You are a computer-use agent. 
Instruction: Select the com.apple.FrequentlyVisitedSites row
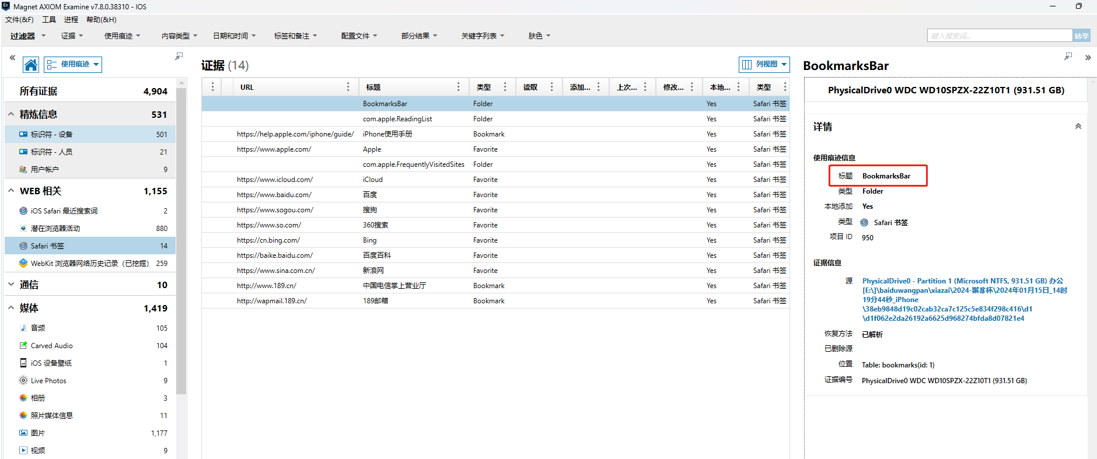495,164
